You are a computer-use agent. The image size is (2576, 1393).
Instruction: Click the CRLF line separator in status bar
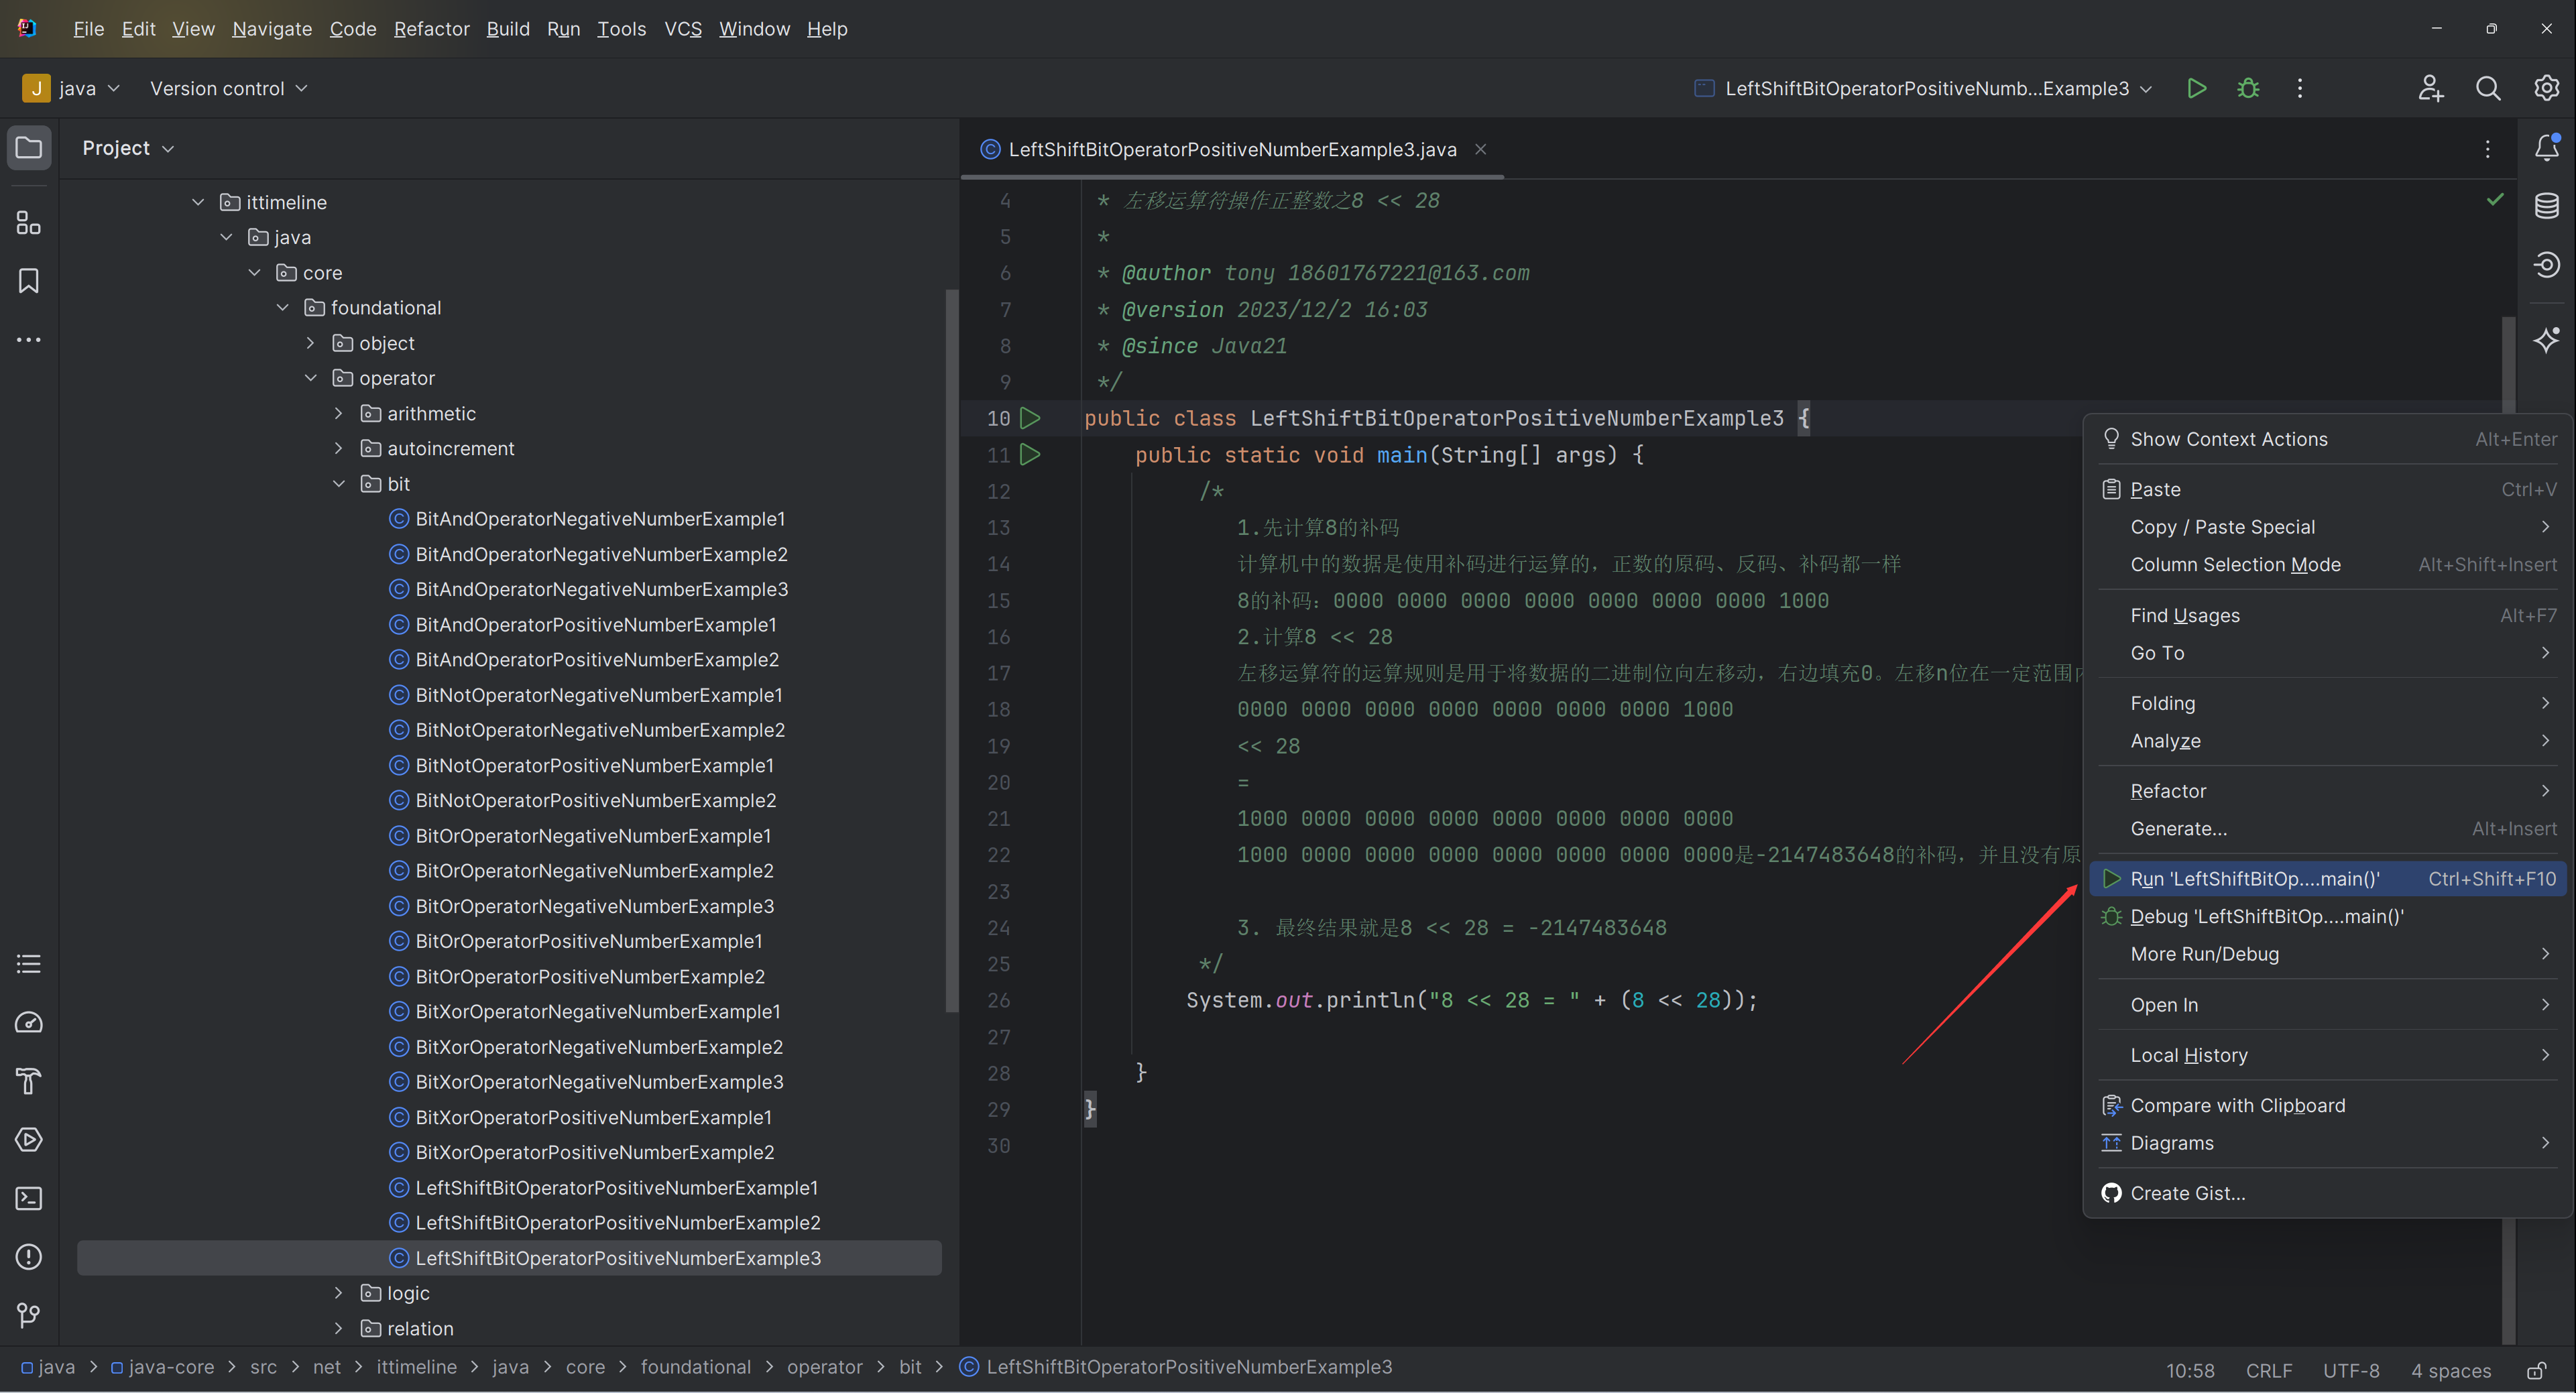tap(2269, 1370)
